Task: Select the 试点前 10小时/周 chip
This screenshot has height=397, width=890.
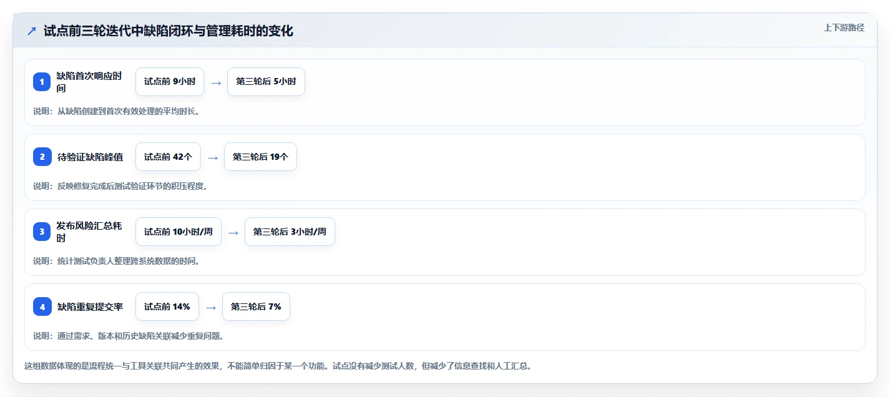Action: tap(178, 232)
